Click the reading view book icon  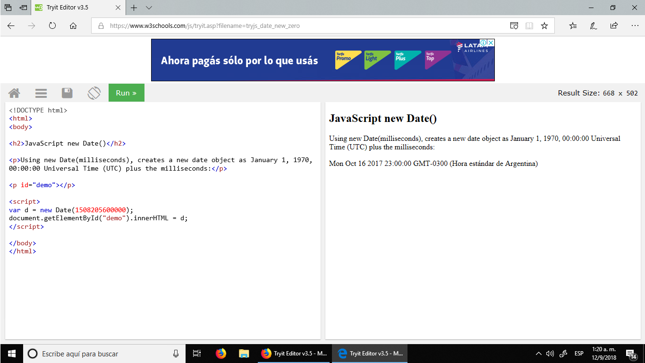[x=529, y=26]
